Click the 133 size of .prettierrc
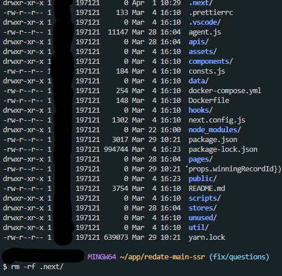The width and height of the screenshot is (282, 276). (x=122, y=13)
